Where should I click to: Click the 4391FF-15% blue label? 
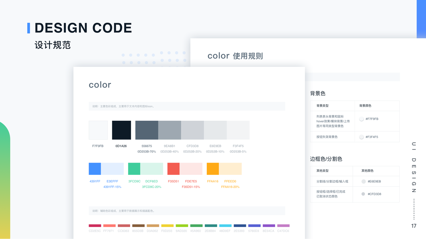(x=112, y=187)
